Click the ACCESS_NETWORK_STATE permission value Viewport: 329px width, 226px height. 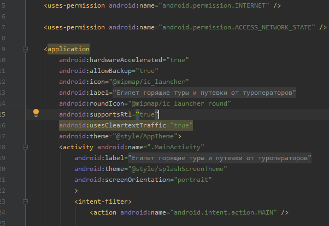pos(237,27)
